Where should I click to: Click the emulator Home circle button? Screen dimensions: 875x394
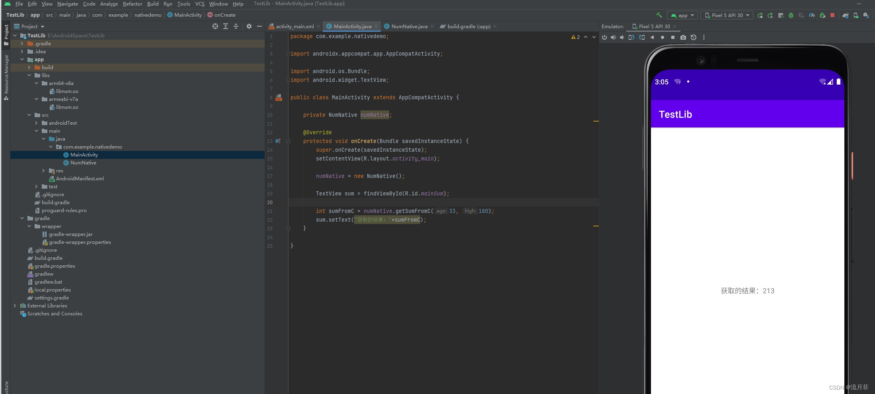pos(663,37)
